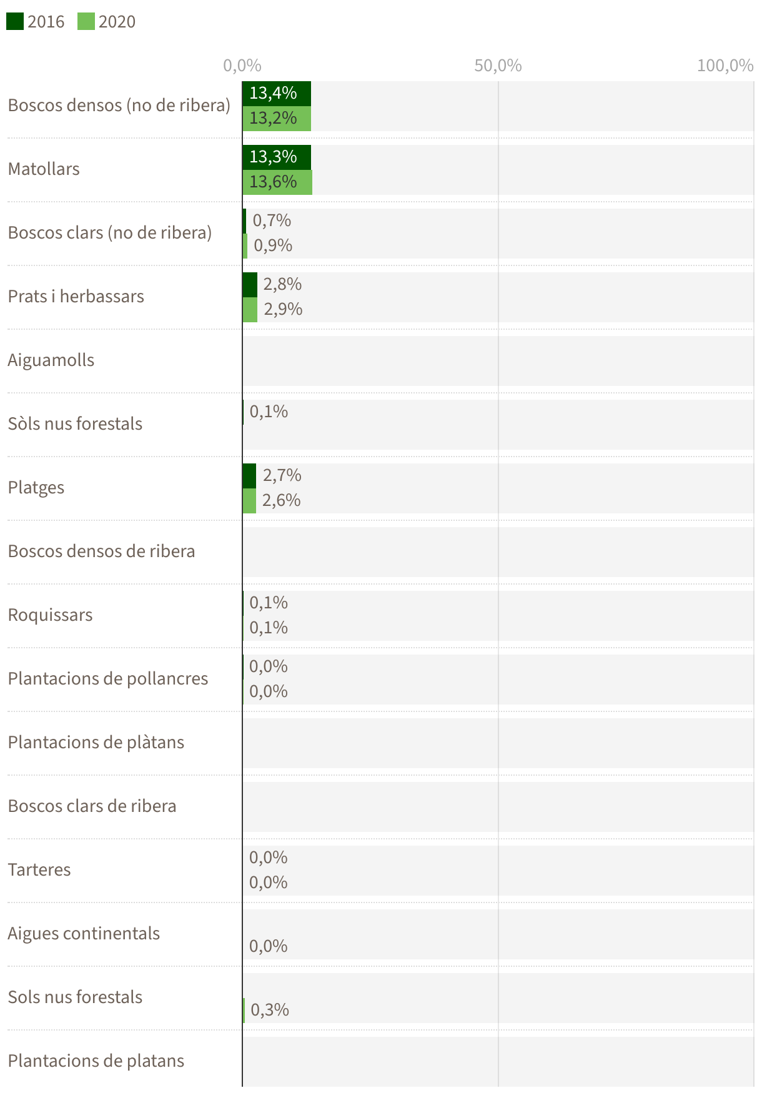Click the Prats i herbassars 2016 bar
The width and height of the screenshot is (762, 1093).
(x=250, y=285)
